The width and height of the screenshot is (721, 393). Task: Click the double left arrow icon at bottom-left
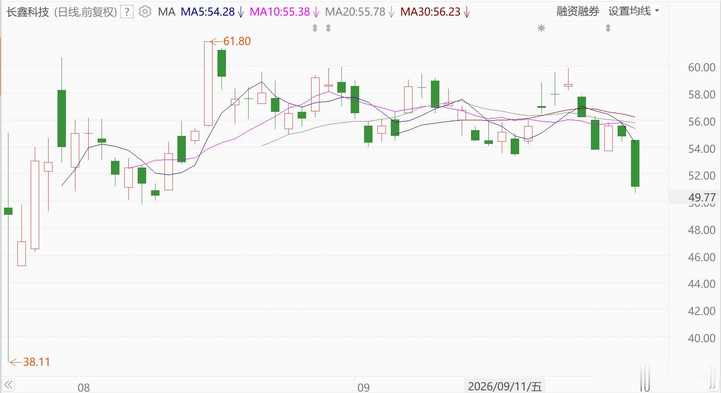coord(8,385)
